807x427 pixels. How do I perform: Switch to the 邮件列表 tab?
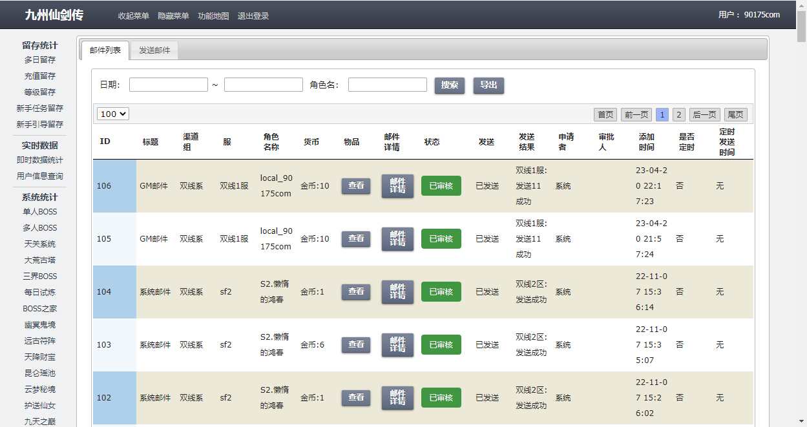click(105, 50)
